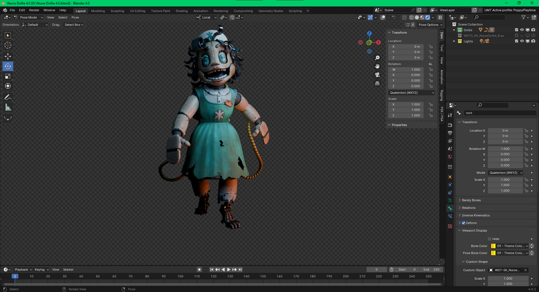Open the Render menu
Image resolution: width=539 pixels, height=292 pixels.
coord(34,10)
